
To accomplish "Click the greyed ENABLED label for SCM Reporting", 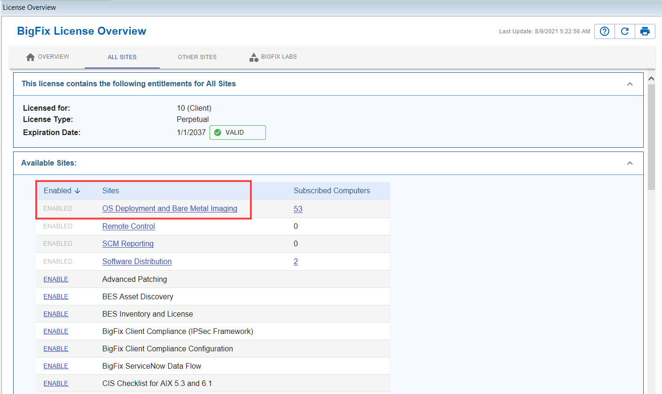I will 58,243.
